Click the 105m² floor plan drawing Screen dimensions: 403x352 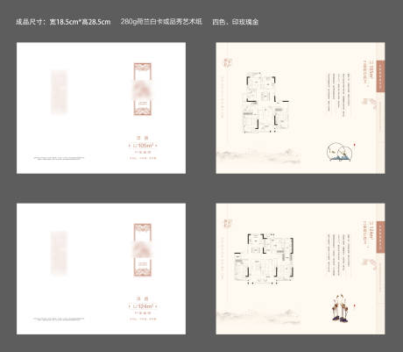click(265, 103)
